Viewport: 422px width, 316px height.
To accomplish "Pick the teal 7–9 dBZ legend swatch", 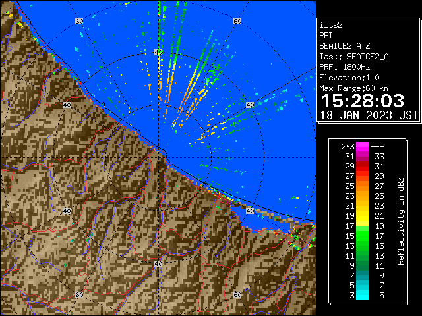I will [x=363, y=275].
